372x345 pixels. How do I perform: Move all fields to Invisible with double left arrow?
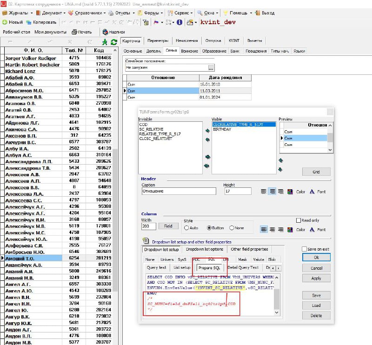coord(207,166)
